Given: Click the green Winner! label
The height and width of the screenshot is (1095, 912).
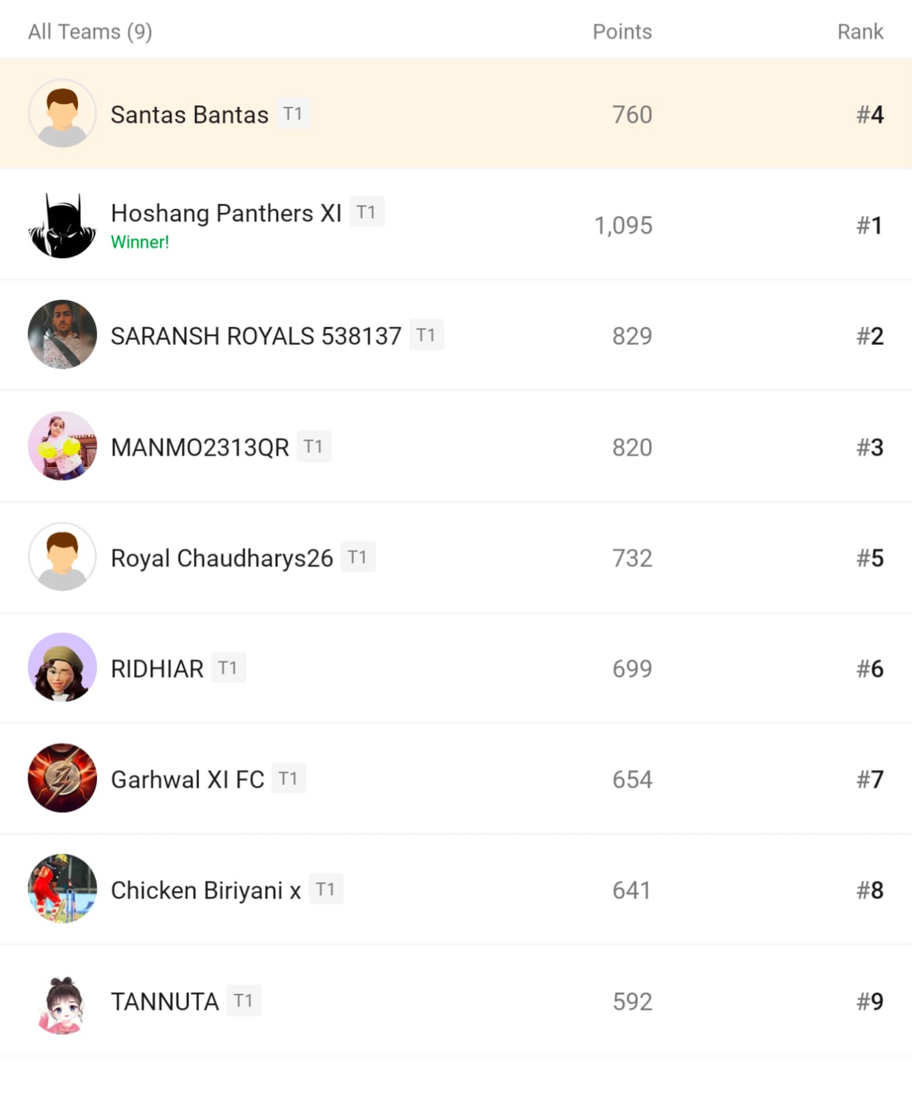Looking at the screenshot, I should 140,242.
